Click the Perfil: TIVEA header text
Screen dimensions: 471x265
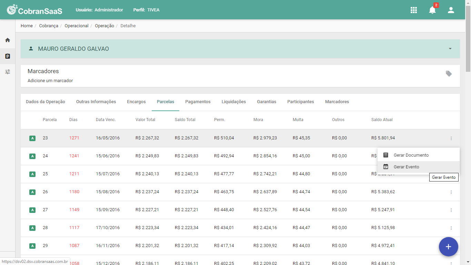pyautogui.click(x=147, y=10)
